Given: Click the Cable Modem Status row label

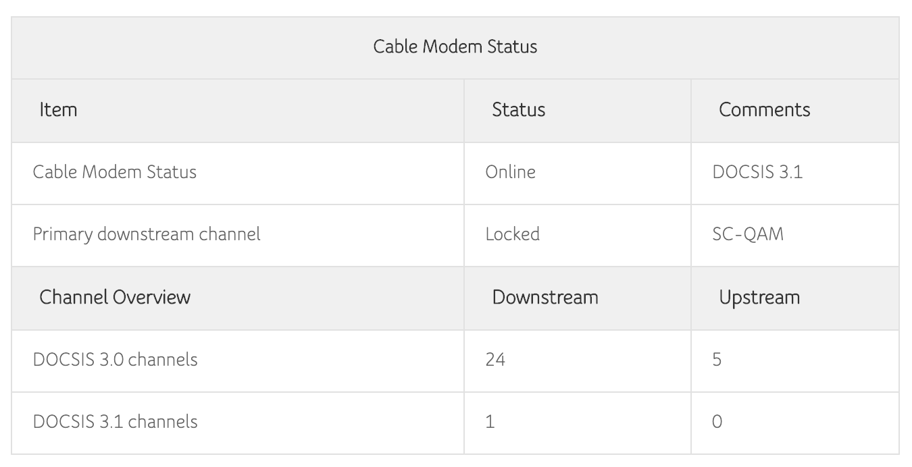Looking at the screenshot, I should pyautogui.click(x=115, y=172).
